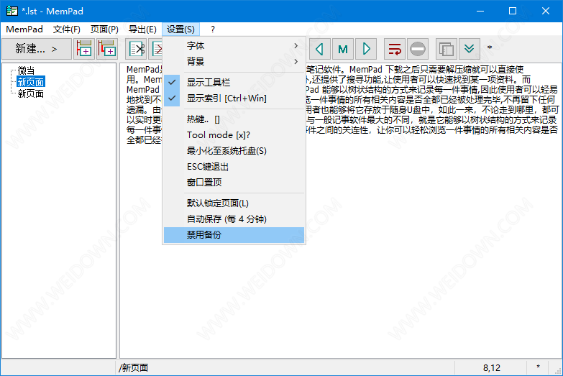The width and height of the screenshot is (563, 376).
Task: Click the add new subpage toolbar icon
Action: tap(107, 48)
